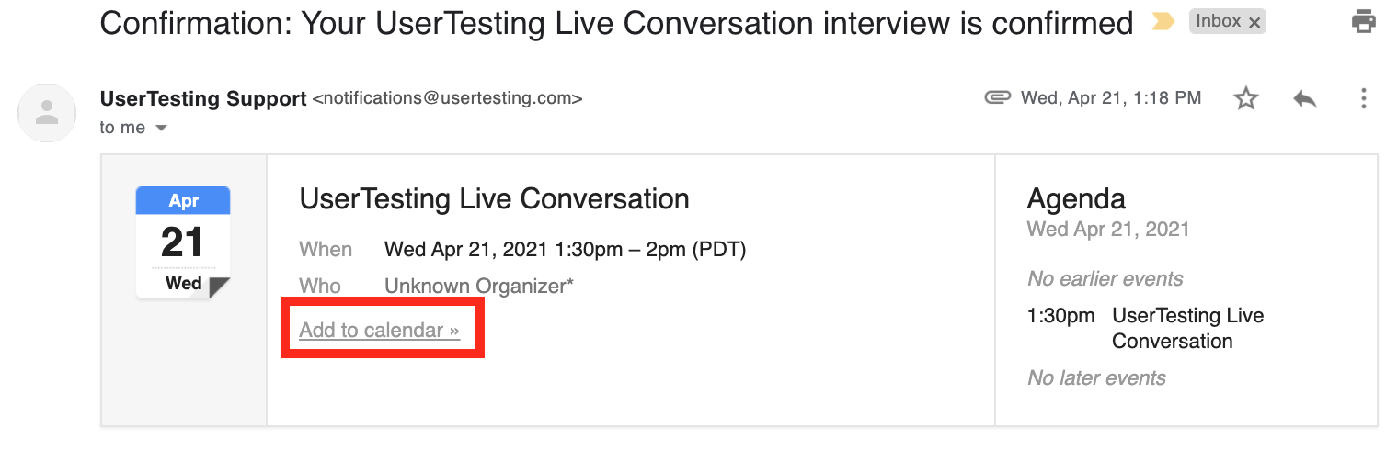This screenshot has width=1386, height=473.
Task: Click the UserTesting Support sender name
Action: point(203,98)
